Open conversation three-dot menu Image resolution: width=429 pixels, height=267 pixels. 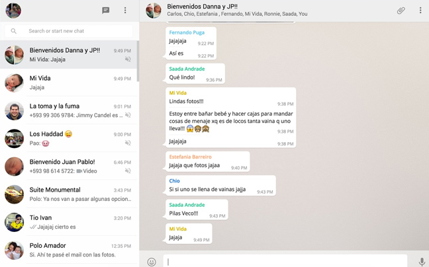click(x=420, y=11)
